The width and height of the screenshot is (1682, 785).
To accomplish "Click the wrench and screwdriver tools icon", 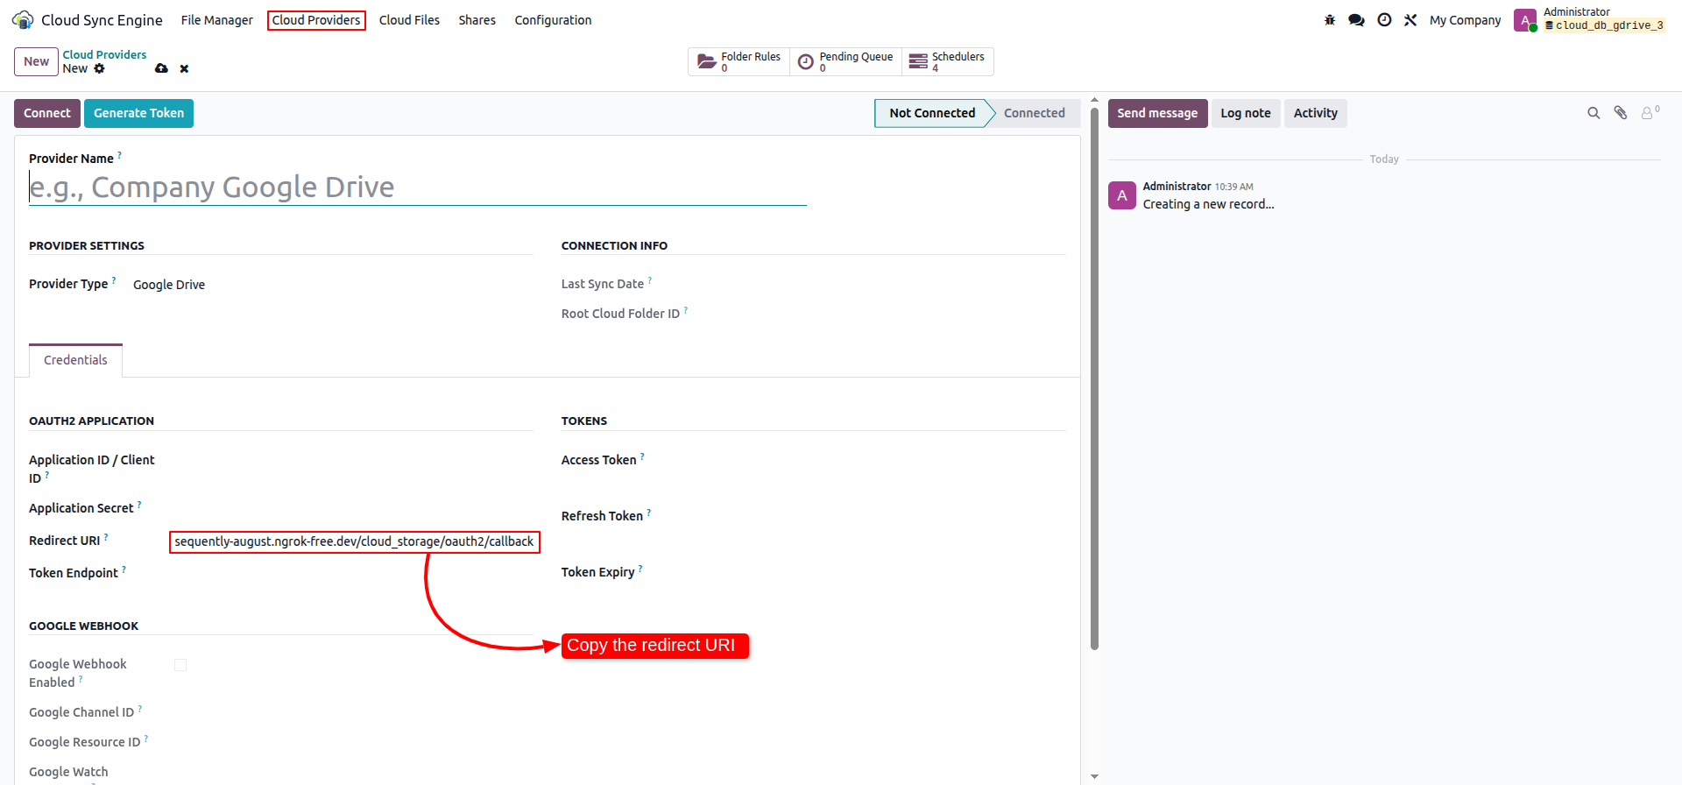I will pyautogui.click(x=1410, y=20).
